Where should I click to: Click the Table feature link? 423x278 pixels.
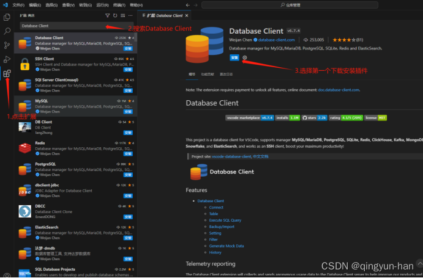[214, 214]
